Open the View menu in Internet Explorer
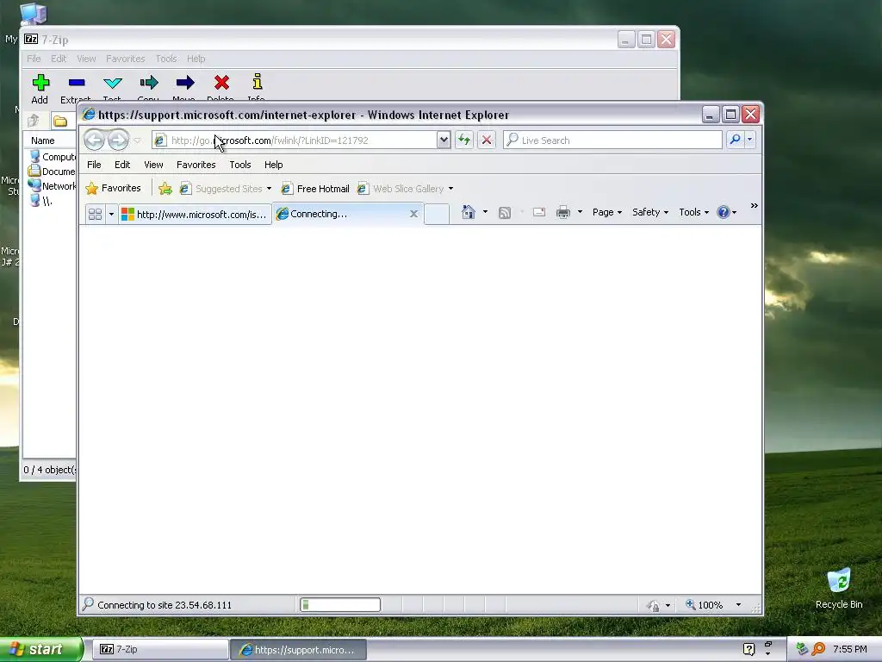This screenshot has height=662, width=882. click(153, 165)
